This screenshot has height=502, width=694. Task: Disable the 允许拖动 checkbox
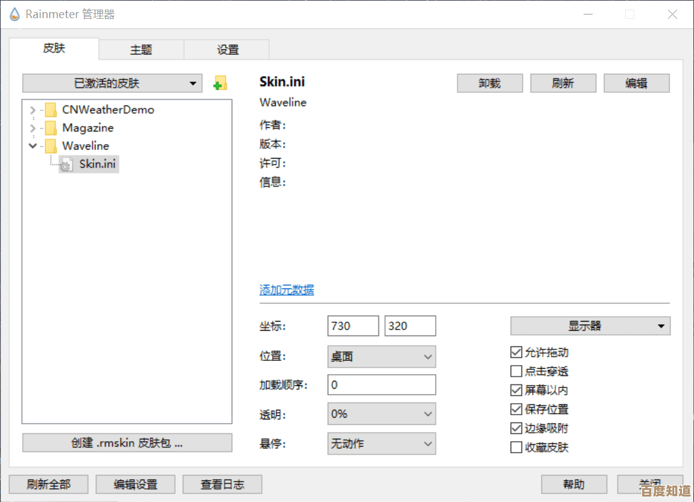pyautogui.click(x=516, y=352)
